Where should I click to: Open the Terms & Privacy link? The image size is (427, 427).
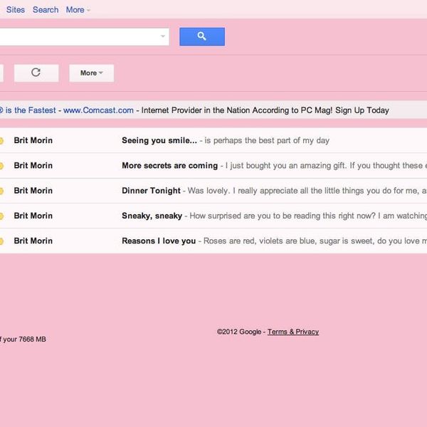coord(292,332)
